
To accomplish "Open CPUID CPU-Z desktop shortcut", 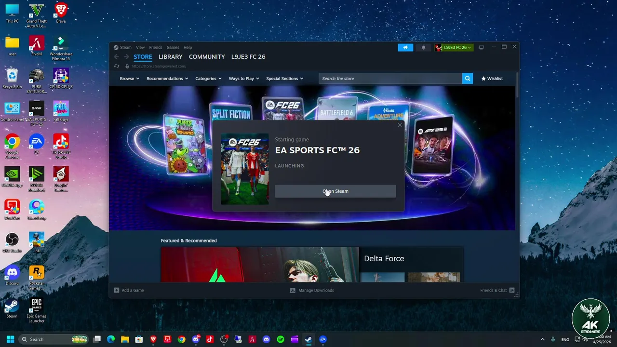I will pyautogui.click(x=61, y=79).
